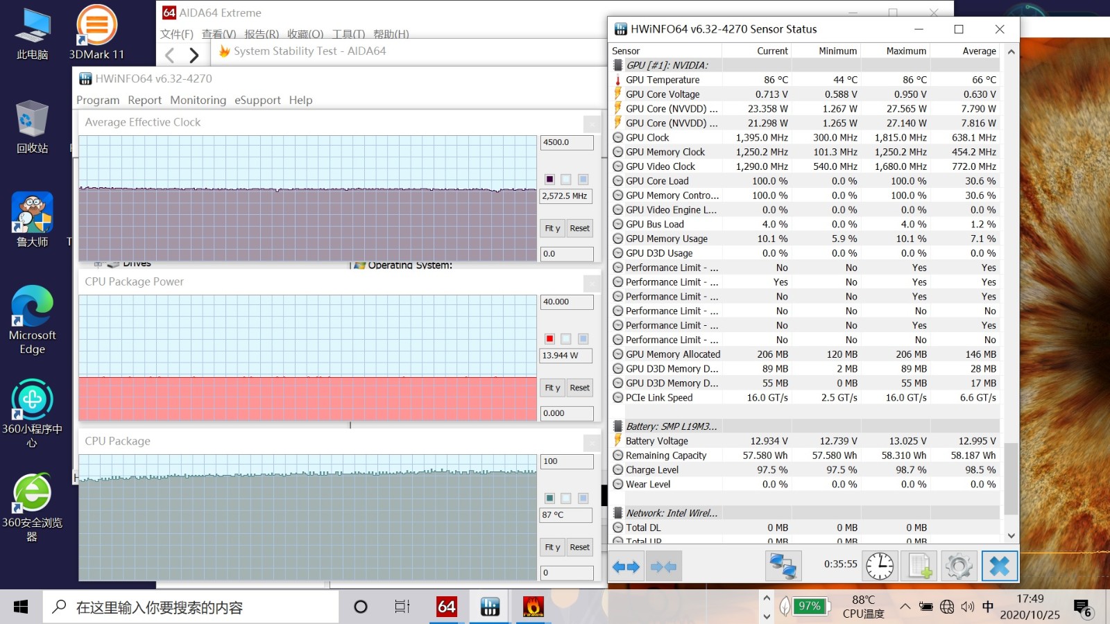The width and height of the screenshot is (1110, 624).
Task: Select the GPU Temperature sensor row
Action: pos(805,80)
